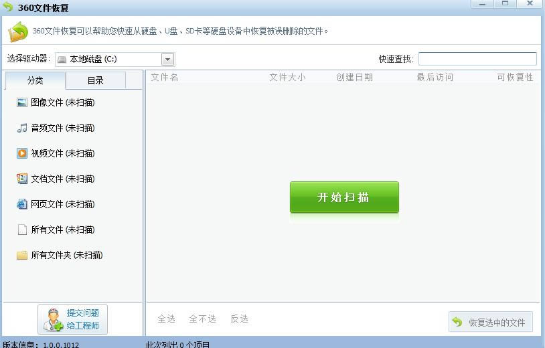Click 全选 to select all files

166,319
